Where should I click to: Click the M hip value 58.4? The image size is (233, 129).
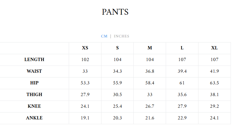click(150, 83)
